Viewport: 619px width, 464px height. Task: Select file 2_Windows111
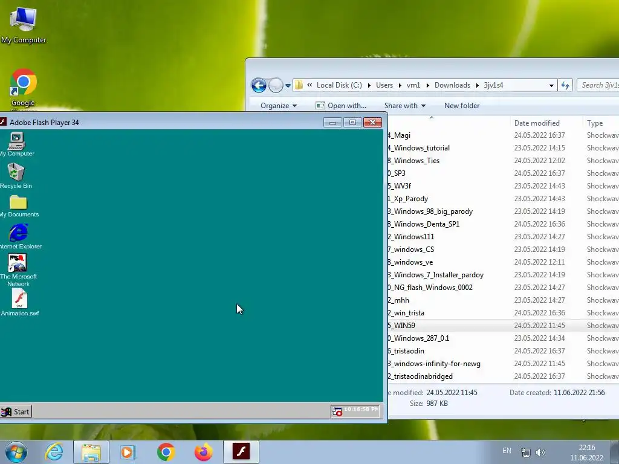[x=410, y=237]
